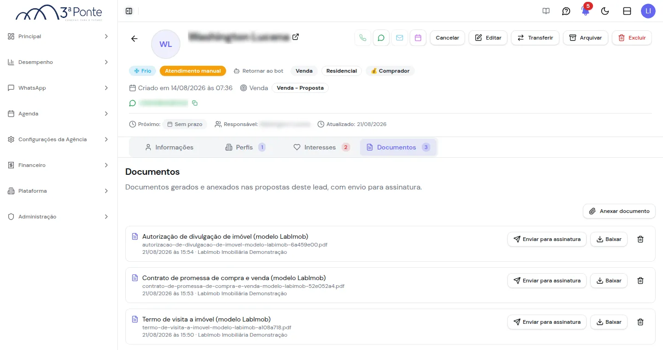Transfer the lead with Transferir
Image resolution: width=663 pixels, height=350 pixels.
click(x=535, y=38)
